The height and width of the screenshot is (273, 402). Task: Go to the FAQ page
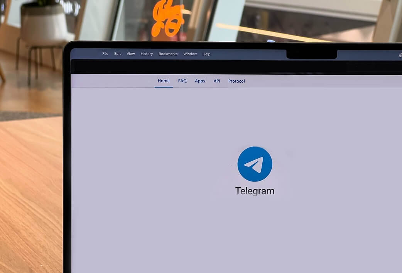click(182, 81)
